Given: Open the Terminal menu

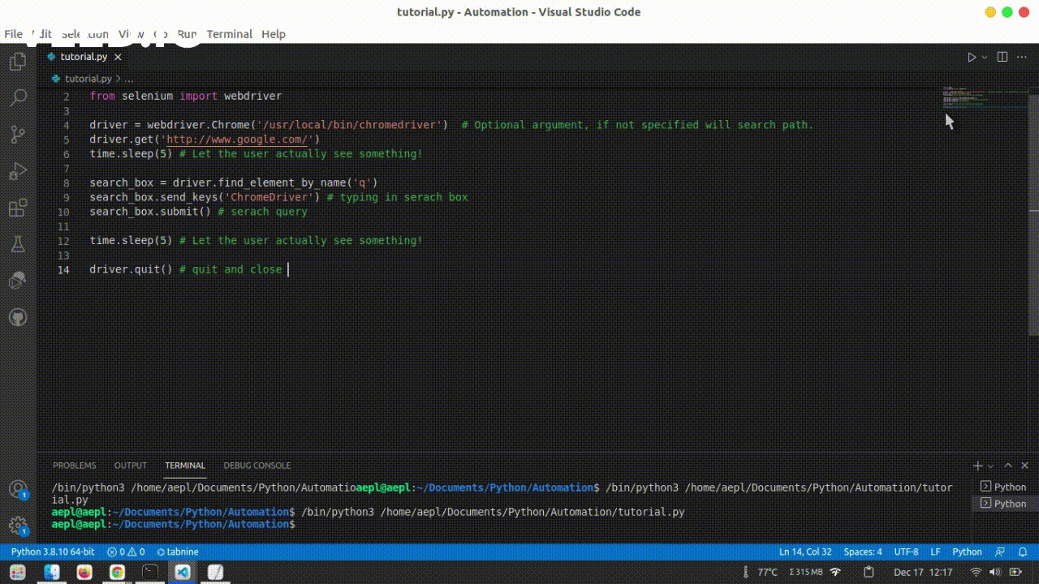Looking at the screenshot, I should (230, 34).
